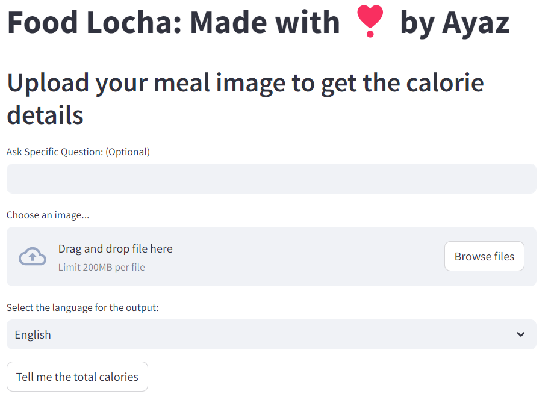The height and width of the screenshot is (400, 557).
Task: Focus the Ask Specific Question text field
Action: 271,179
